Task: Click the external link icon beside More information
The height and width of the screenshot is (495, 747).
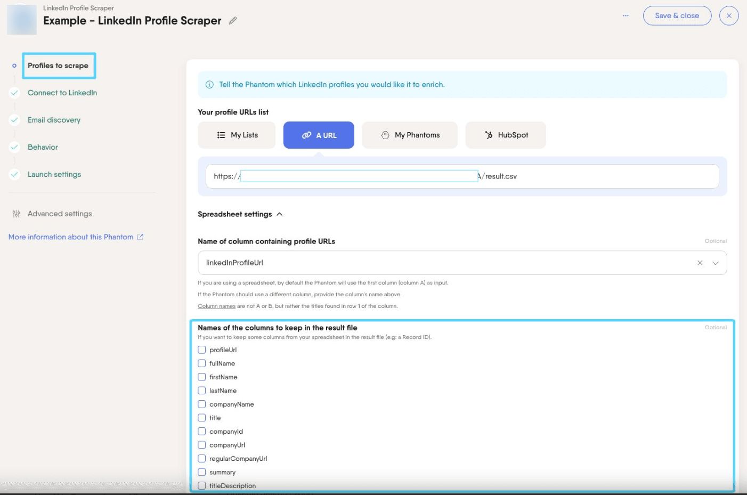Action: (x=140, y=237)
